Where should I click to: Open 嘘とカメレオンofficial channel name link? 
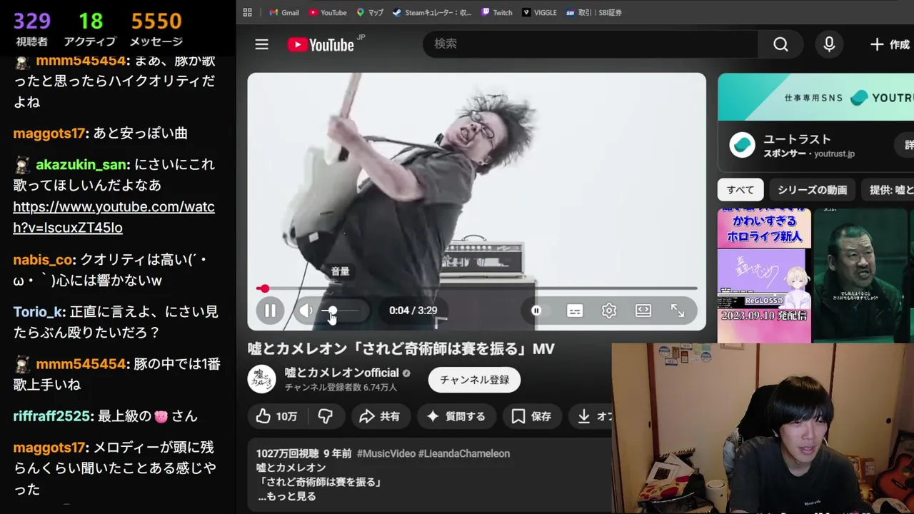341,373
